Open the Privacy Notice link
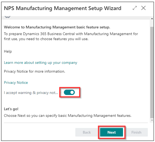 tap(16, 83)
